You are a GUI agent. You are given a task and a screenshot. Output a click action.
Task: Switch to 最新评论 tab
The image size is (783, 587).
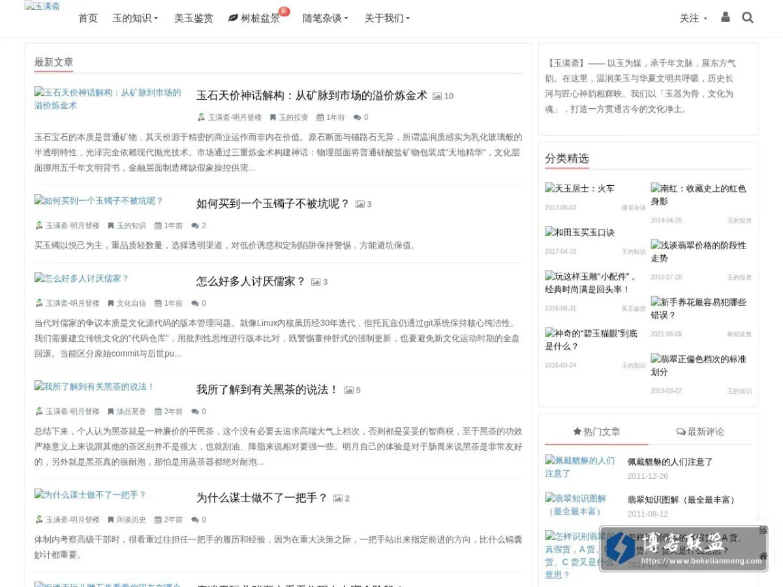click(x=700, y=431)
